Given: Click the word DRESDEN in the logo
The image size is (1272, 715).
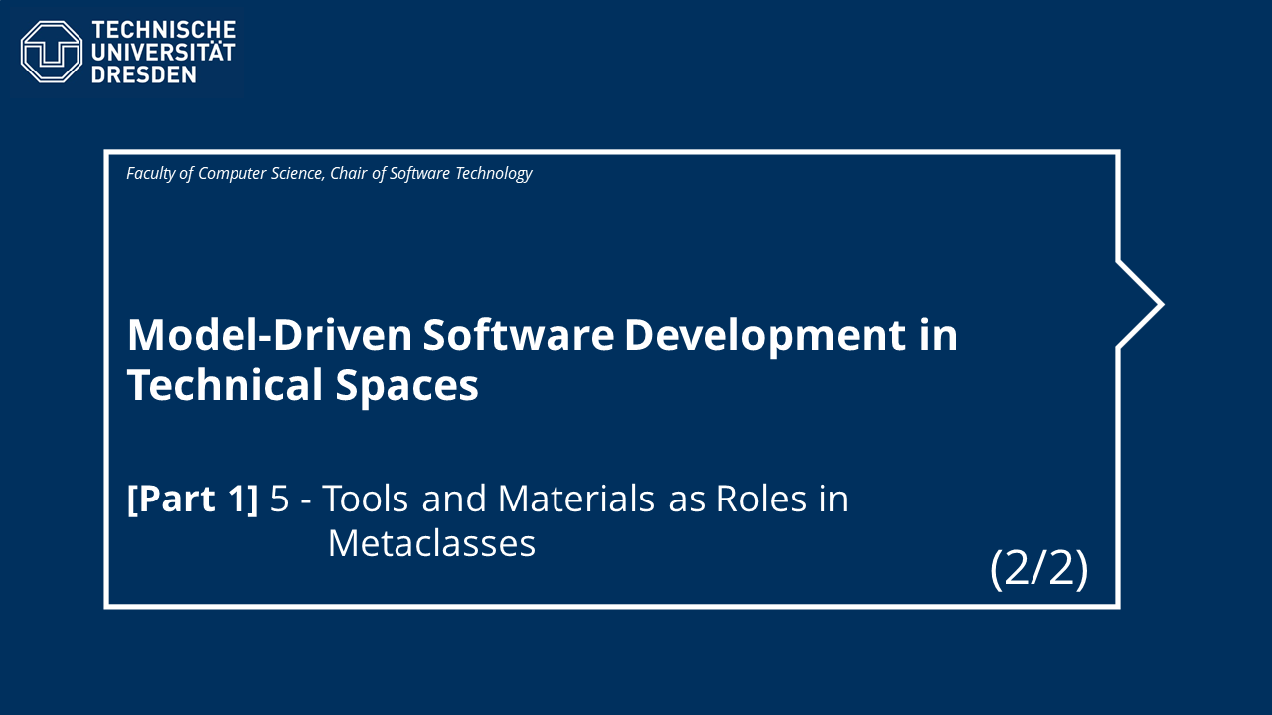Looking at the screenshot, I should point(144,74).
